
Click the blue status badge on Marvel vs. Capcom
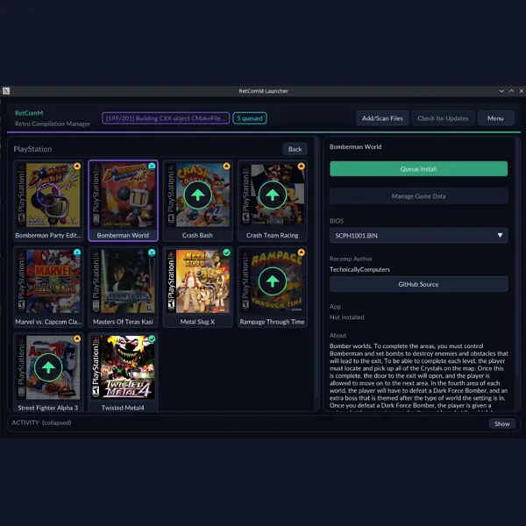[77, 252]
